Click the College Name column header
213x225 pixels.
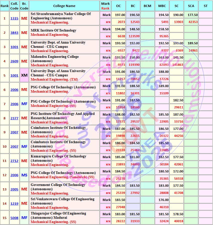pos(64,6)
